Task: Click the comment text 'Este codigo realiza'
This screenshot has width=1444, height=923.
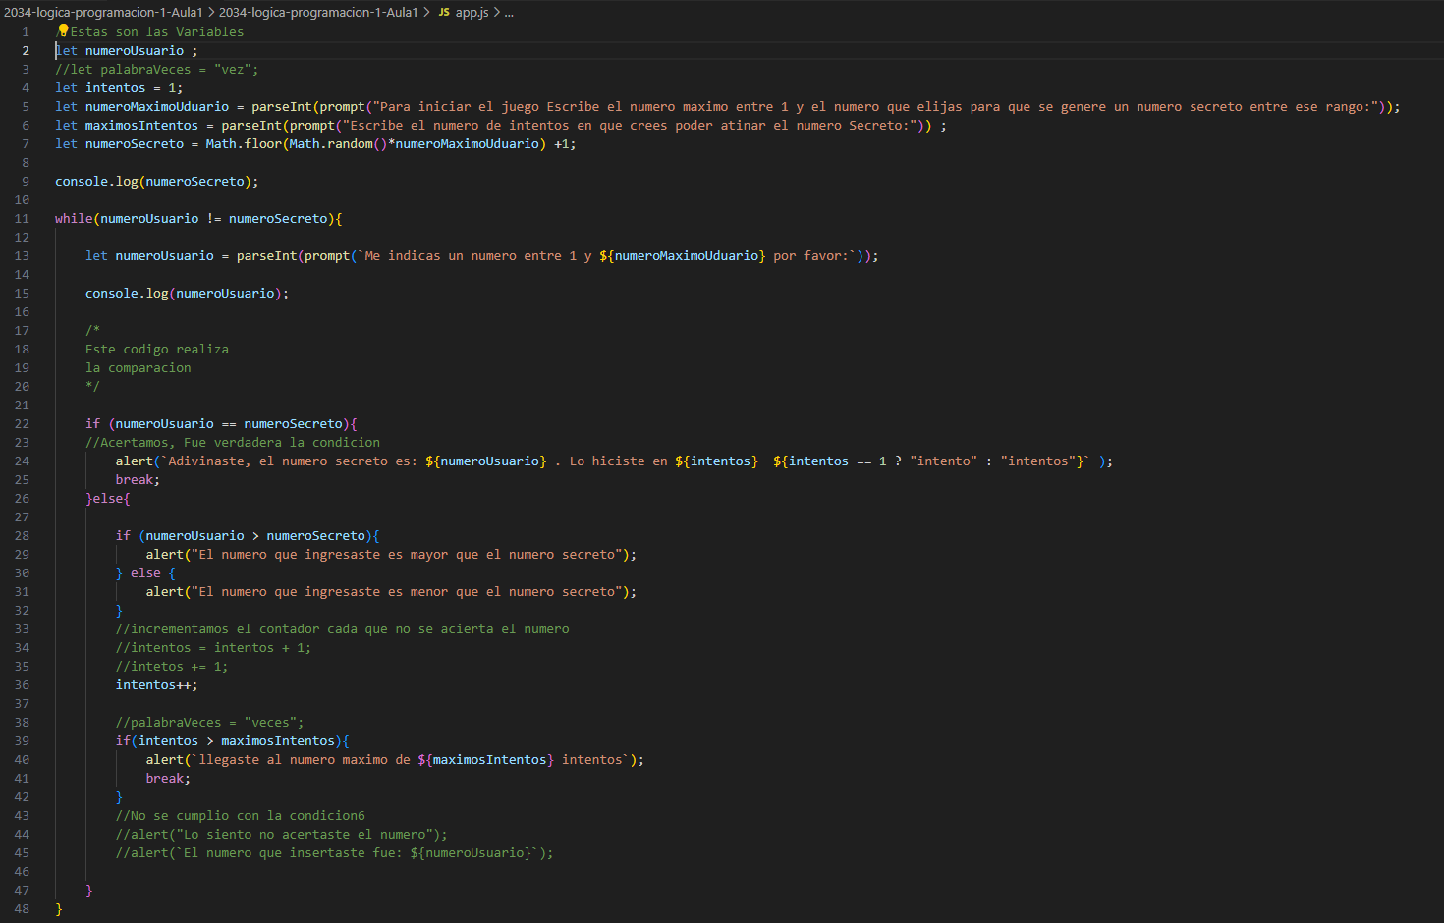Action: [157, 349]
